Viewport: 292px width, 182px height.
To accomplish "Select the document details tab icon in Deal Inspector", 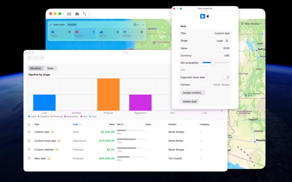I will pyautogui.click(x=203, y=16).
